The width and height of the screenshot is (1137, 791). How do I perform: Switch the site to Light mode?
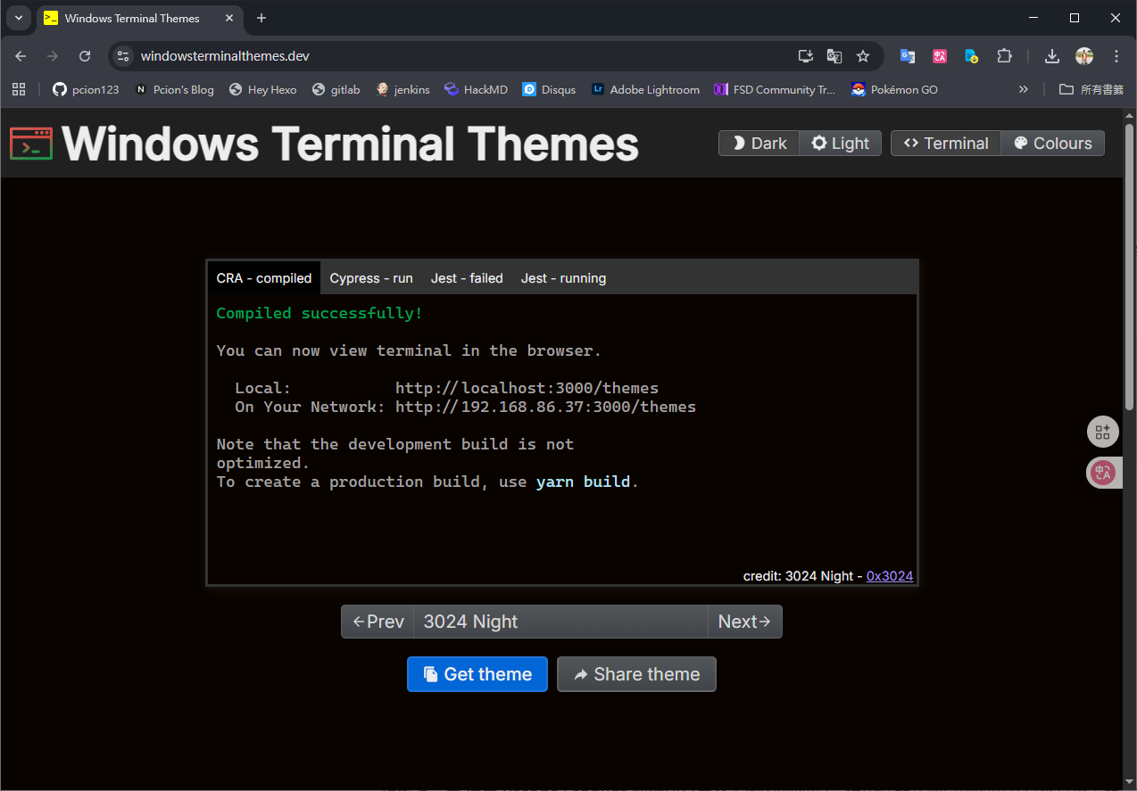tap(840, 144)
